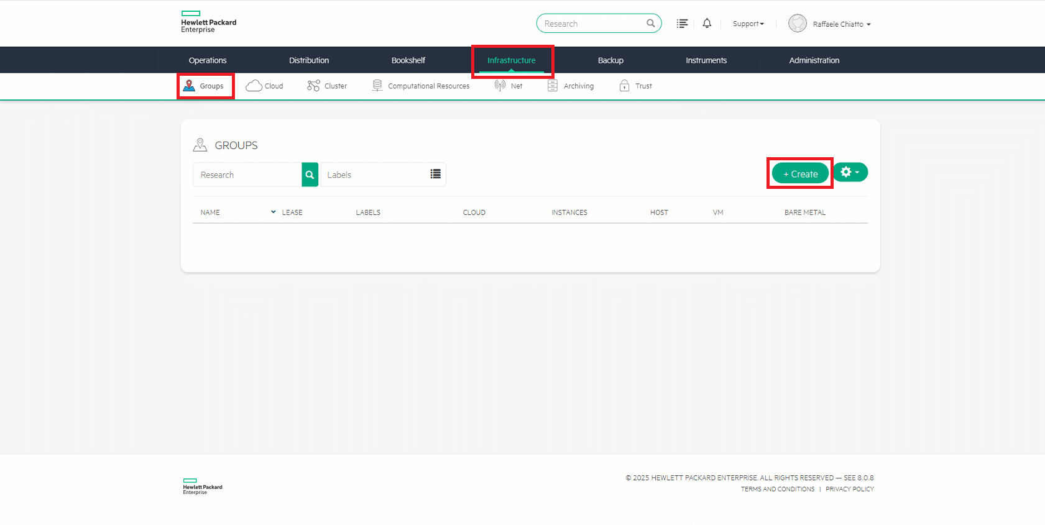This screenshot has height=525, width=1045.
Task: Open the Instruments tab
Action: click(706, 60)
